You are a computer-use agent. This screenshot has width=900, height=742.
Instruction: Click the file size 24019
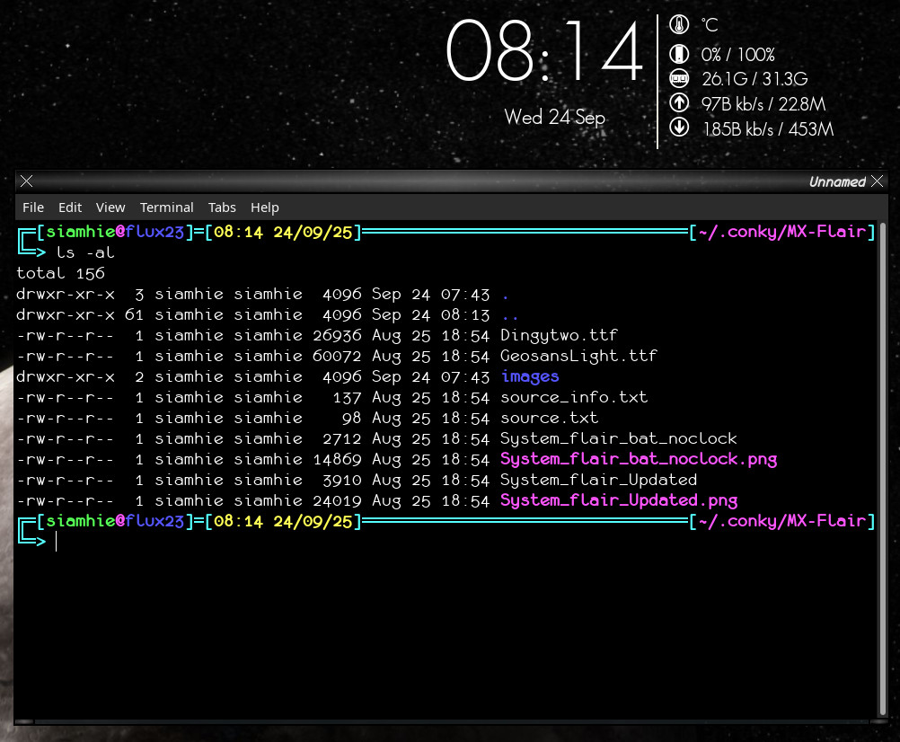pyautogui.click(x=337, y=500)
